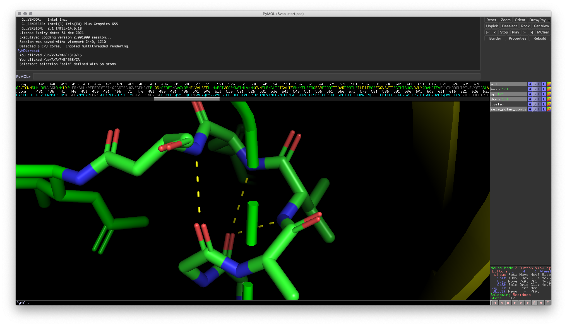Jump to movie end with >| button
Image resolution: width=567 pixels, height=326 pixels.
click(531, 32)
